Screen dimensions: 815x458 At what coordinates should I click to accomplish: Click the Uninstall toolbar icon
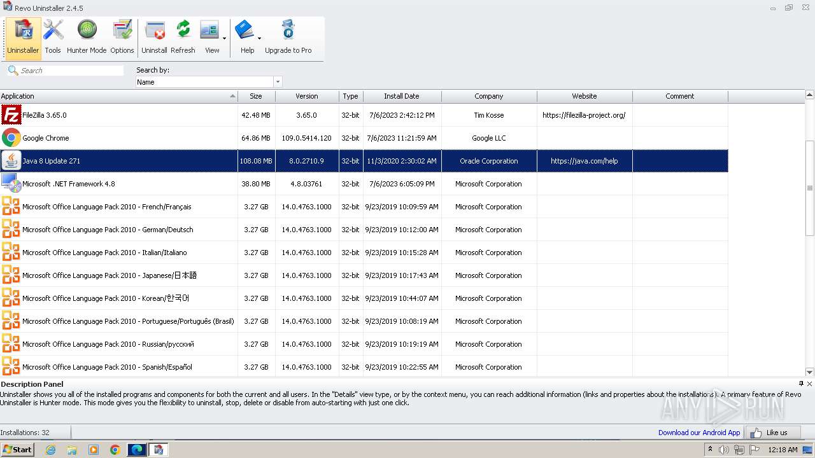pos(154,38)
